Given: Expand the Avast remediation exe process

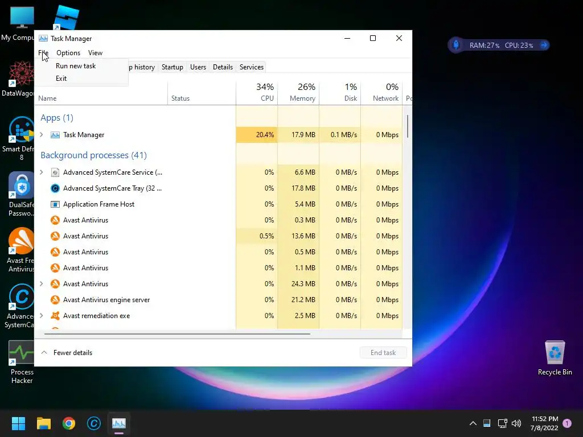Looking at the screenshot, I should click(x=41, y=315).
